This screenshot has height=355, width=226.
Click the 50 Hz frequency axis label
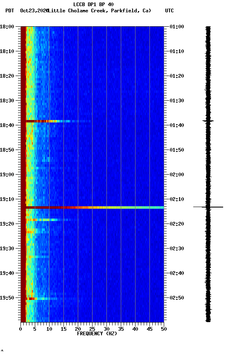[x=164, y=329]
